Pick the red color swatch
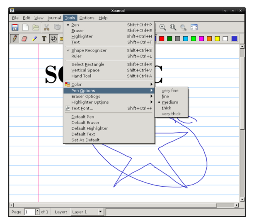 (x=162, y=39)
